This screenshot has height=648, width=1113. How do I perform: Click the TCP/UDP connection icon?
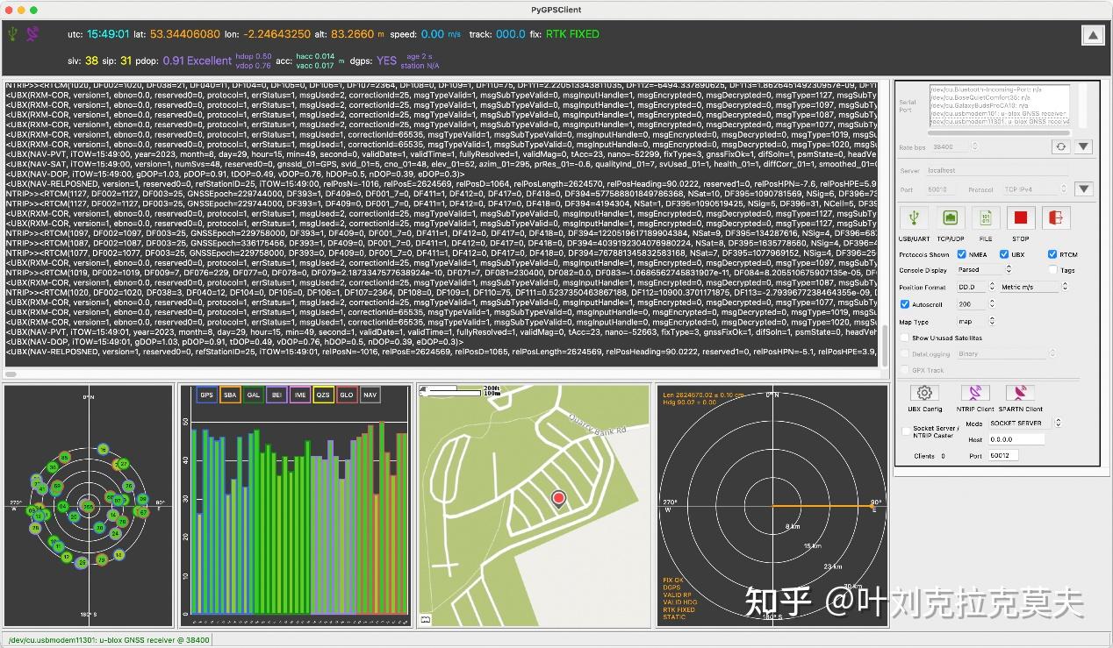(x=949, y=217)
